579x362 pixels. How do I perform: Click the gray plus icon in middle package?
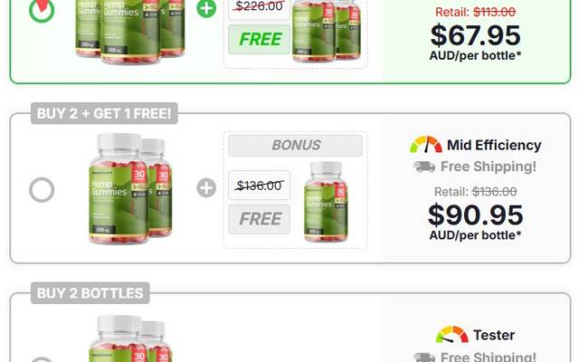[206, 187]
